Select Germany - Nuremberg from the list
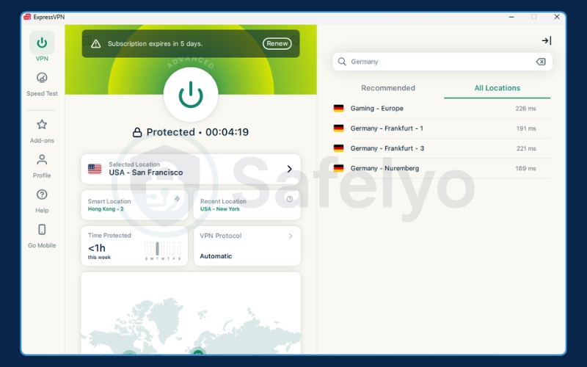The image size is (587, 367). coord(384,168)
